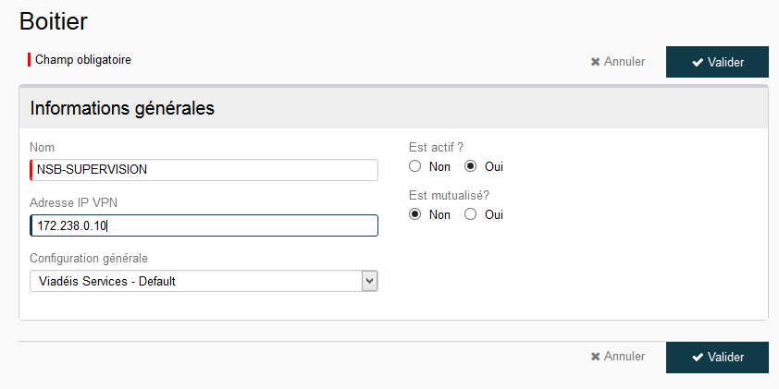779x389 pixels.
Task: Click the checkmark icon on the bottom Valider button
Action: (x=698, y=358)
